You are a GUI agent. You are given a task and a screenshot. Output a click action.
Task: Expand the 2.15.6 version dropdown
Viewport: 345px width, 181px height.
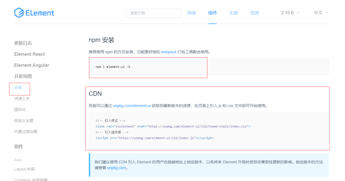tap(290, 13)
